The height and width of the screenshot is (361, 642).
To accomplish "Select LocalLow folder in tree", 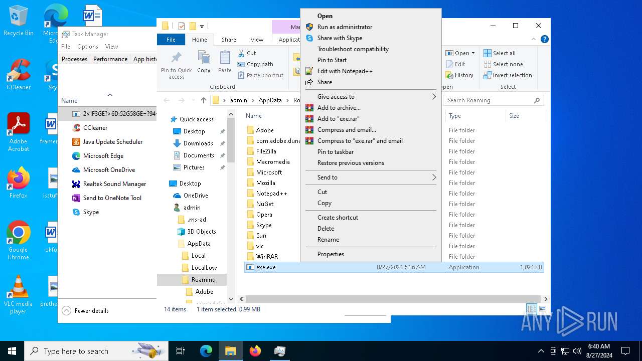I will (204, 268).
